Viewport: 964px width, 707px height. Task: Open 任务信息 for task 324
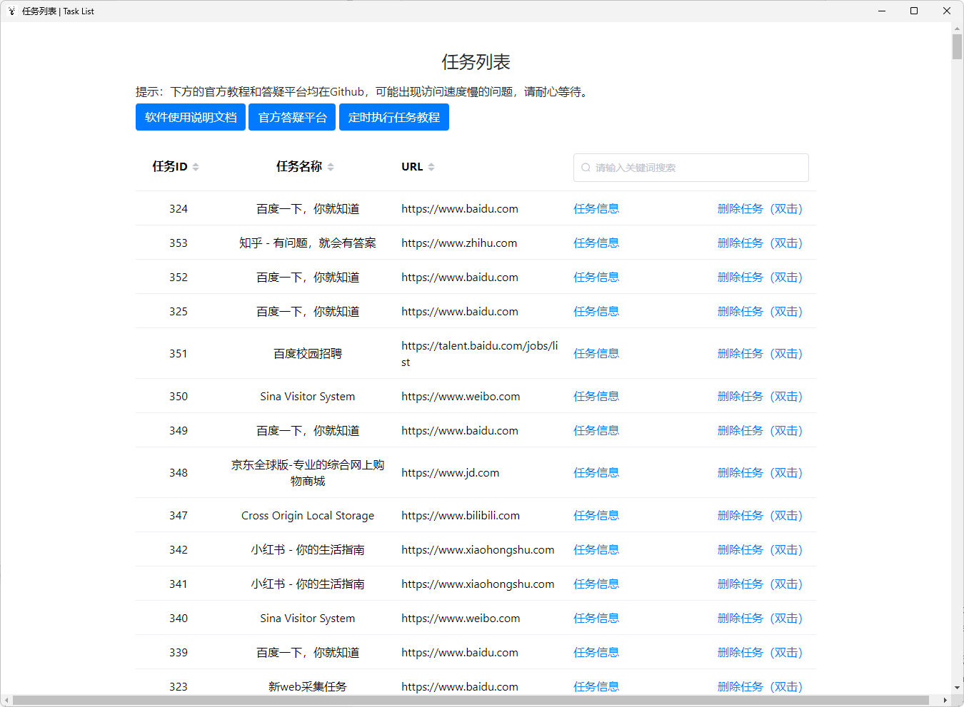point(596,208)
